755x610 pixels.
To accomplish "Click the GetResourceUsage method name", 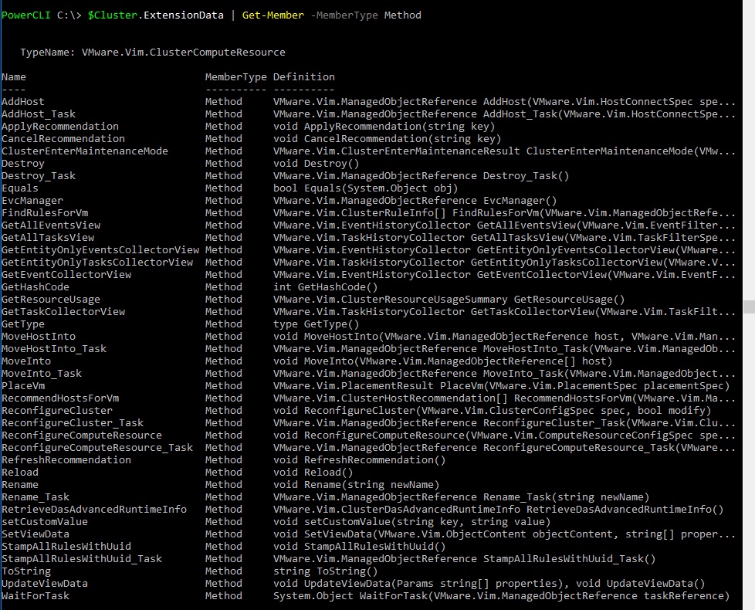I will pos(50,300).
